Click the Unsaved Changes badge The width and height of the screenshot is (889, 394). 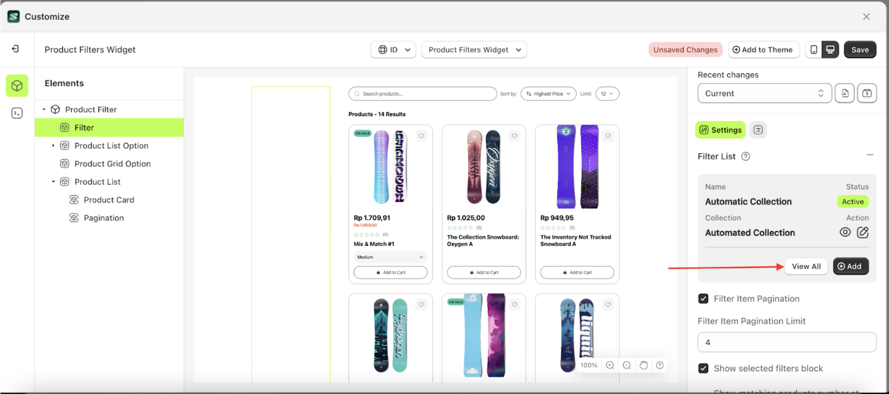685,49
